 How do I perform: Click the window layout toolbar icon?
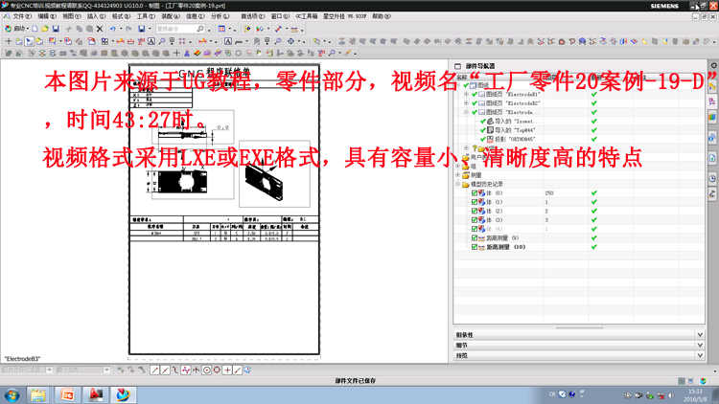[222, 29]
